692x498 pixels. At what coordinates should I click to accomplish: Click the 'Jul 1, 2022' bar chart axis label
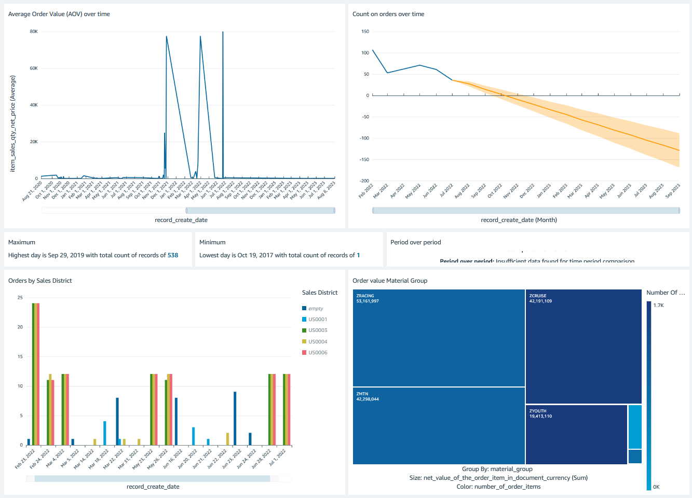pyautogui.click(x=278, y=458)
